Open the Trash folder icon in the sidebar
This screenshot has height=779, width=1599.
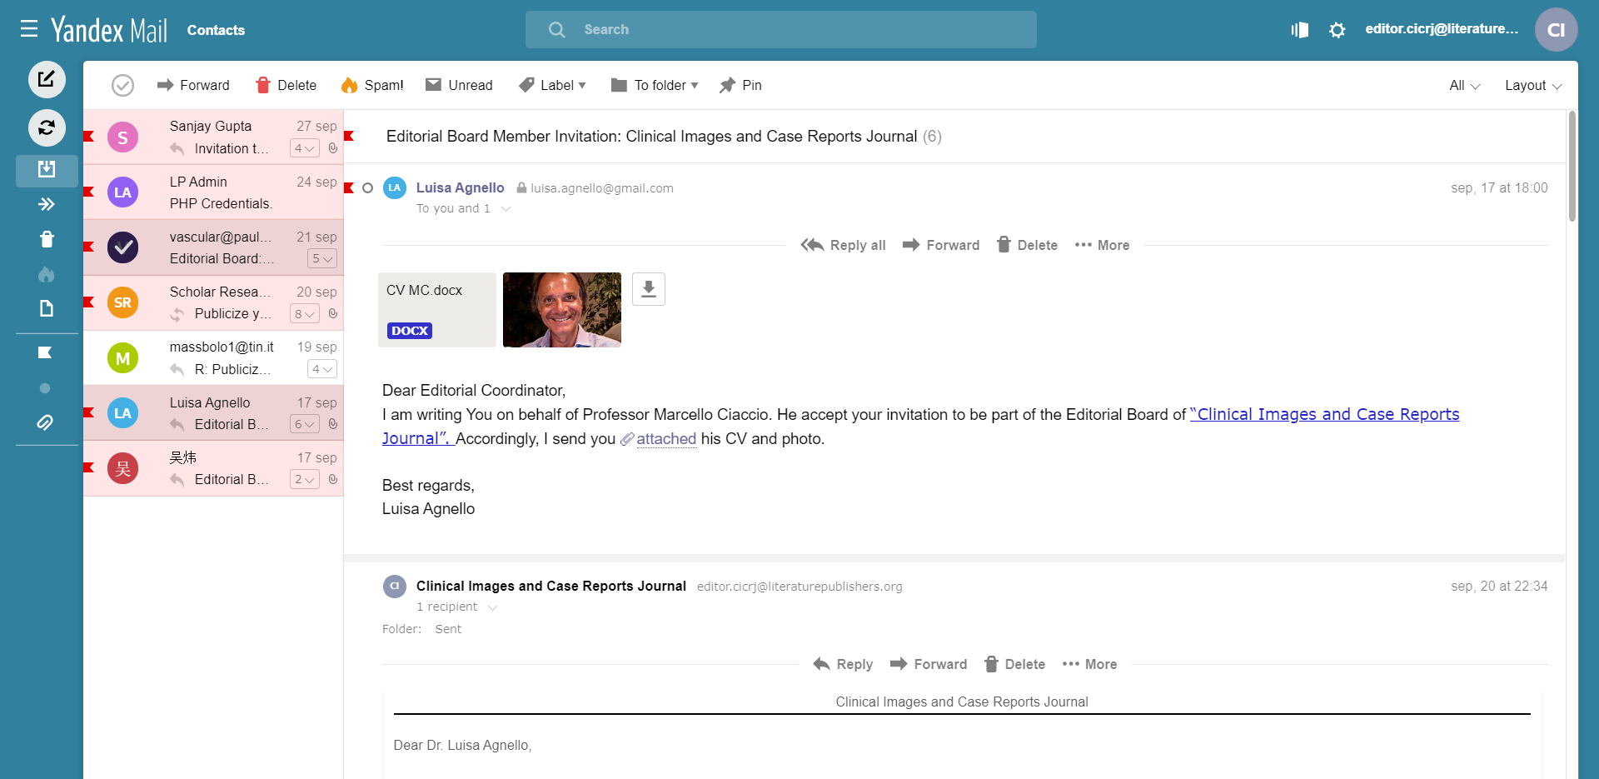(x=47, y=240)
